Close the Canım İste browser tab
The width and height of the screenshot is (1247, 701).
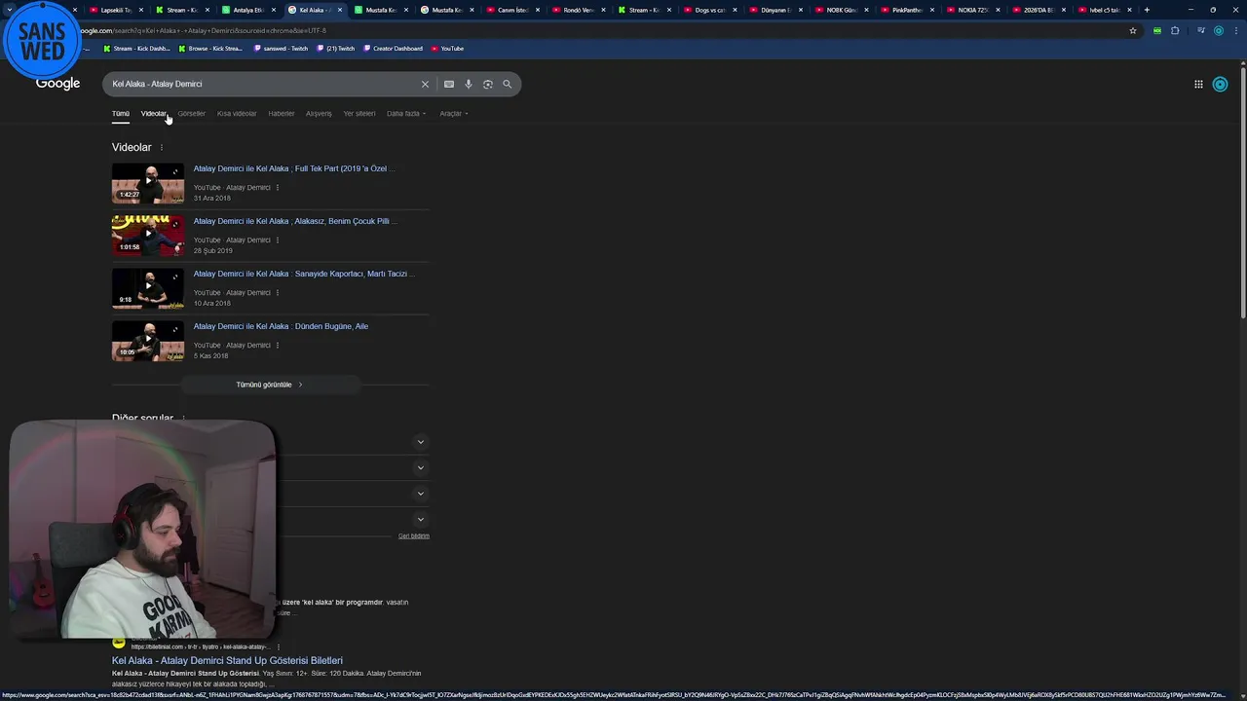point(539,10)
